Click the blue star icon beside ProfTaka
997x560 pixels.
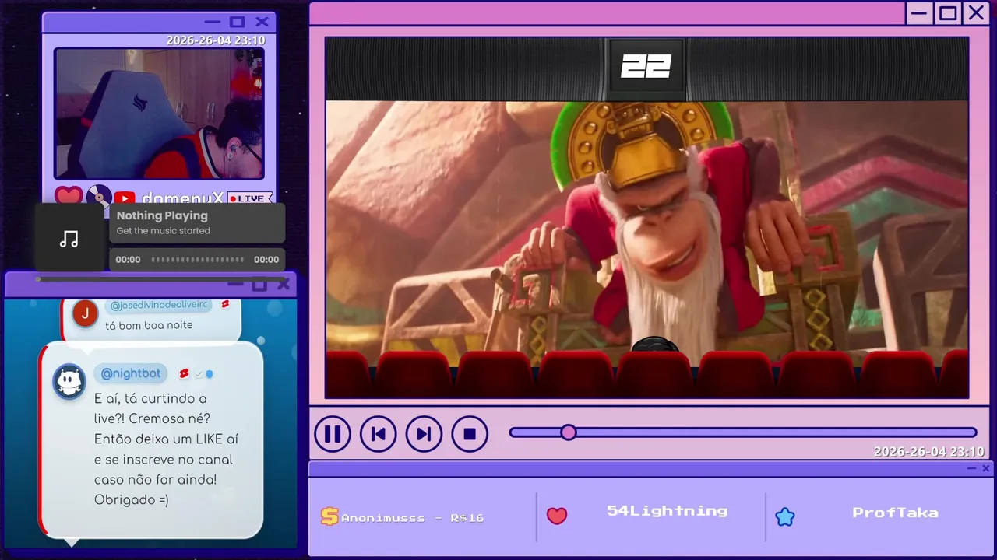pyautogui.click(x=785, y=516)
